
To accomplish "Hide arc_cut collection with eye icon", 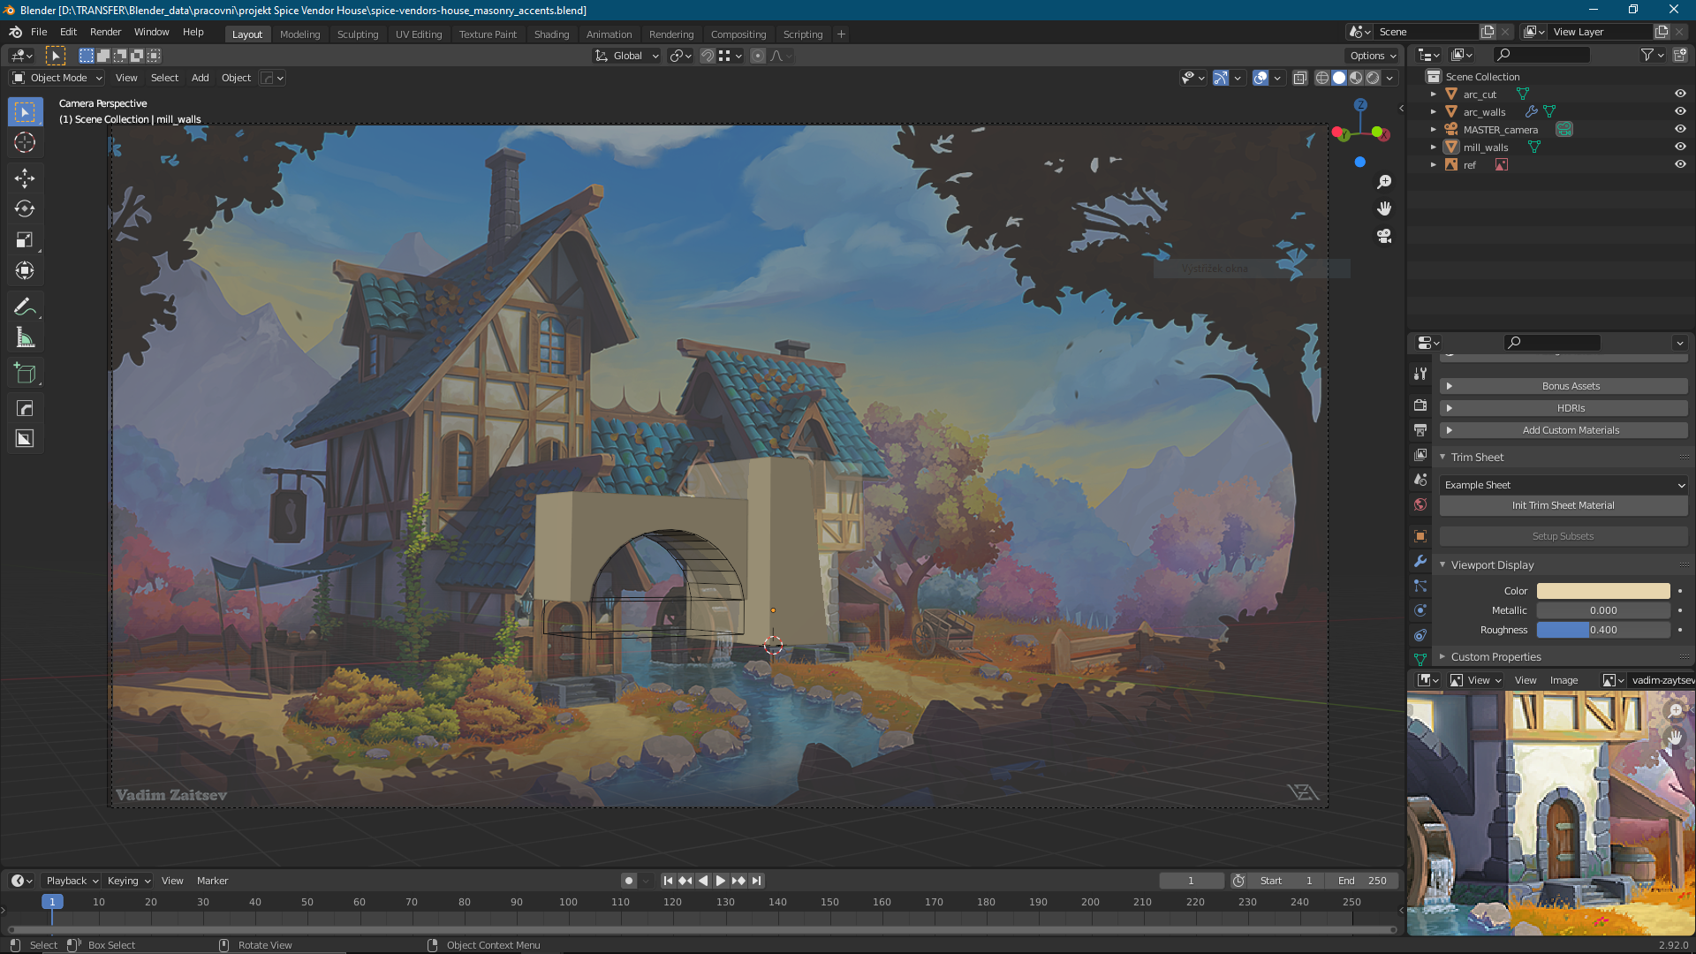I will 1680,94.
